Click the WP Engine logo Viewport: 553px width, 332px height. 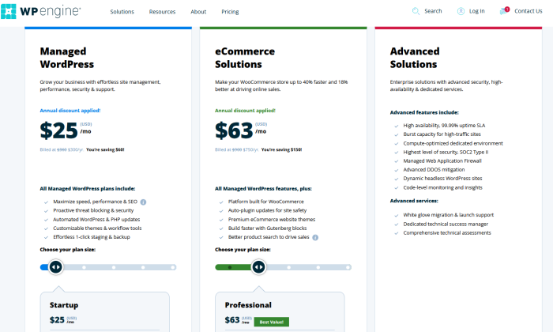40,11
